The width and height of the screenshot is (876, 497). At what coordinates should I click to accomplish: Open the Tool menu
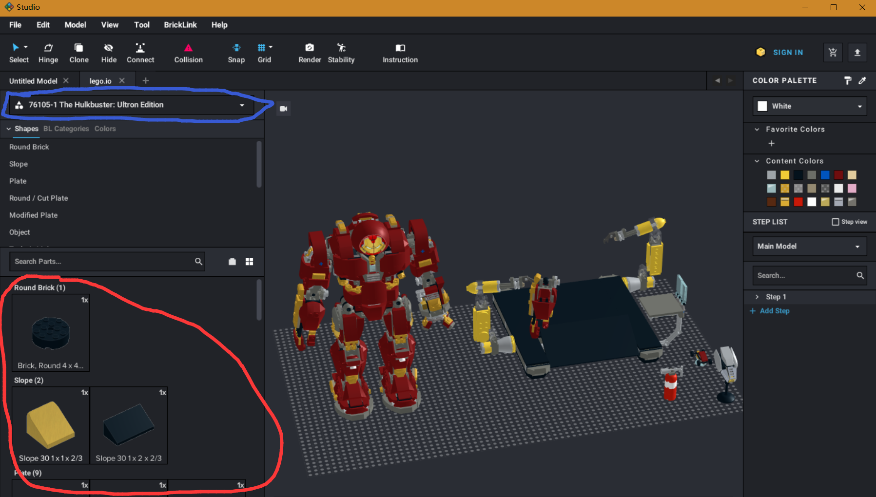[x=142, y=25]
